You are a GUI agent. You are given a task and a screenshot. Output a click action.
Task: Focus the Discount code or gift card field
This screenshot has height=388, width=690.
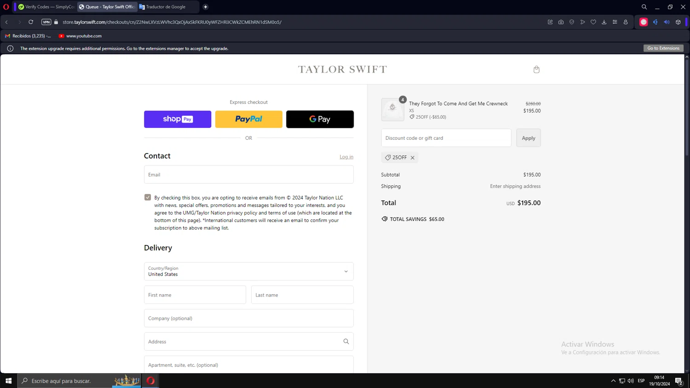[x=446, y=138]
